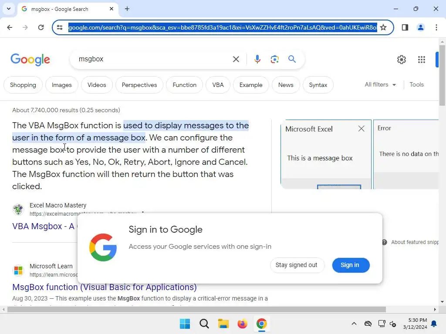The image size is (446, 334).
Task: Select the msgbox - Google Search tab
Action: pyautogui.click(x=68, y=9)
